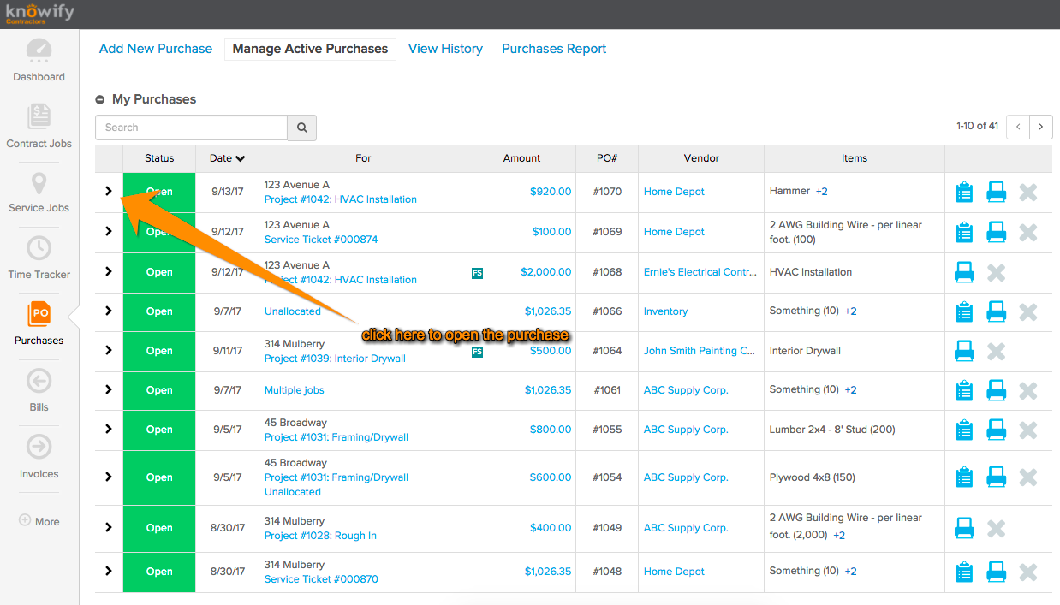Open the Inventory vendor link
1060x605 pixels.
pos(666,311)
